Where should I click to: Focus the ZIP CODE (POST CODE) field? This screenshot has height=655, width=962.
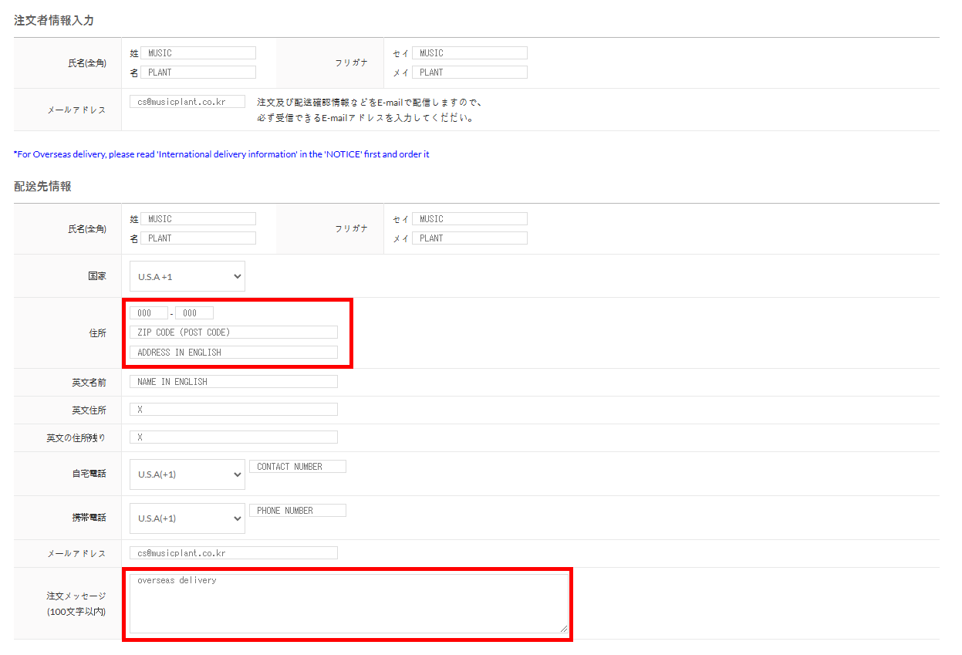coord(234,333)
